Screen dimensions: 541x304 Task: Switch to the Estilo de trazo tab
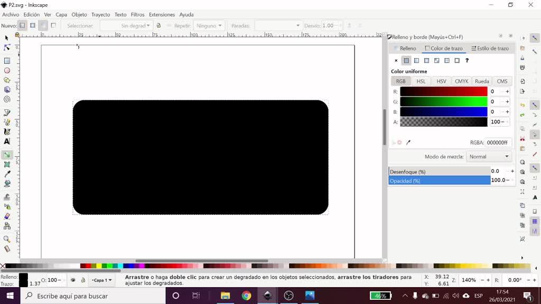tap(490, 49)
